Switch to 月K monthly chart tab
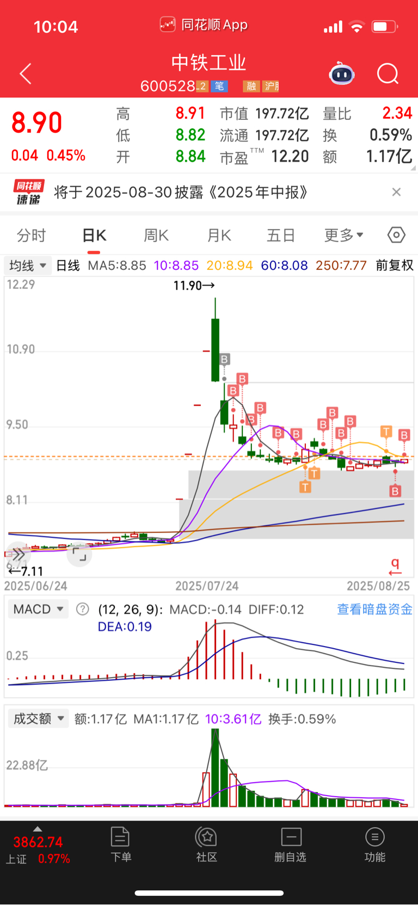The height and width of the screenshot is (905, 418). pos(219,235)
